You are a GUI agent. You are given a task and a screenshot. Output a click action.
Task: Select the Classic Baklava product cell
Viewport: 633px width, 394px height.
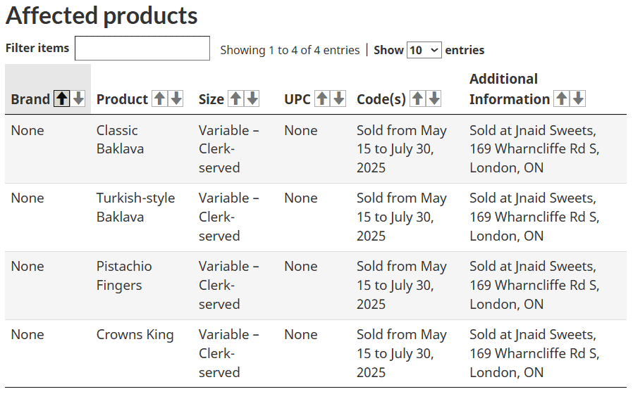coord(118,139)
